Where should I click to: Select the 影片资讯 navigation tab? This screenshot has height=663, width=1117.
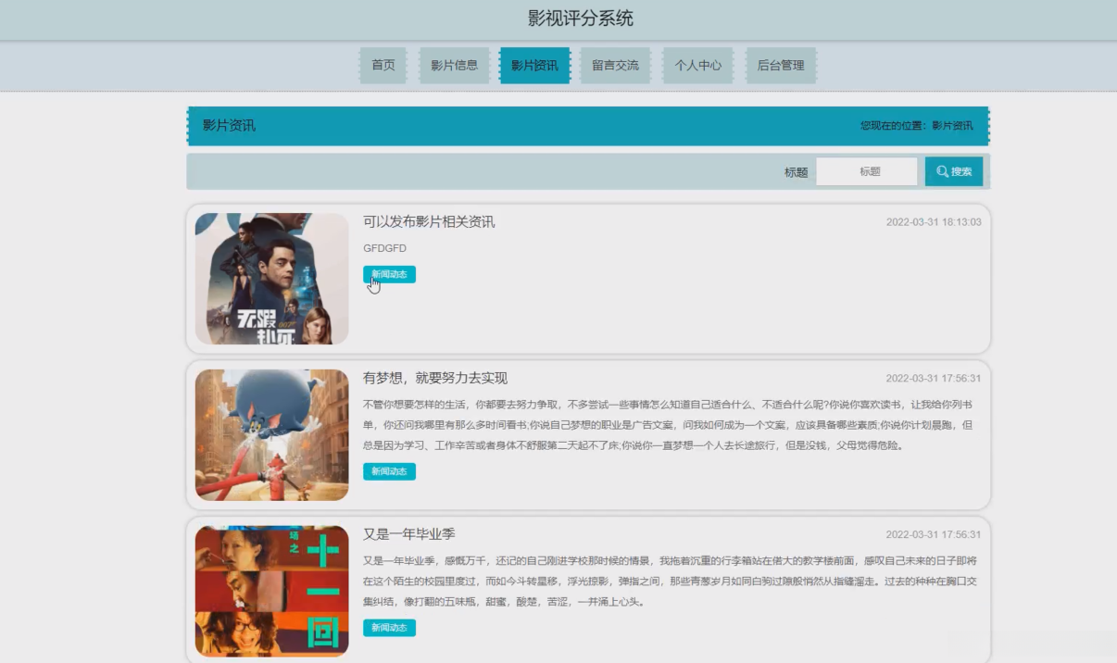(x=534, y=66)
